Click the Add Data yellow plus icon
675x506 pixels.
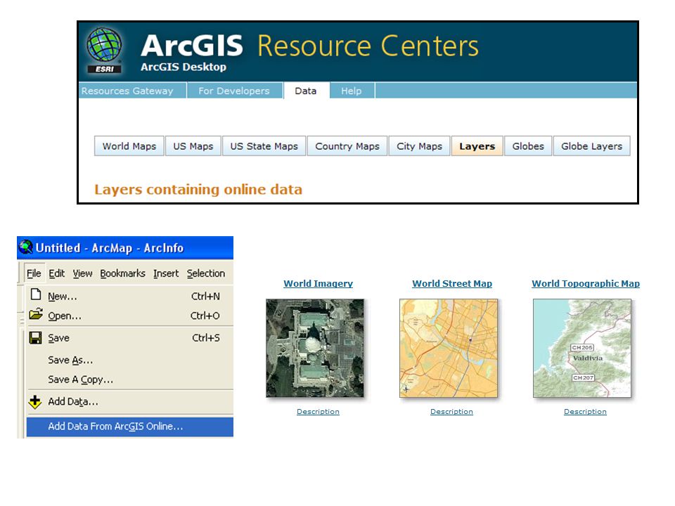[x=35, y=402]
